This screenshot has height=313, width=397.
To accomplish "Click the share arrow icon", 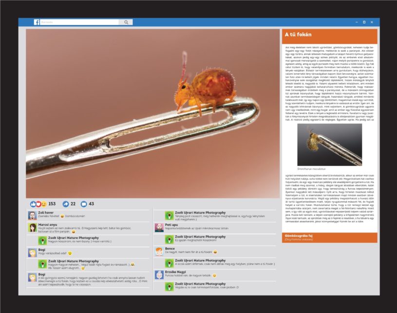I will tap(66, 204).
